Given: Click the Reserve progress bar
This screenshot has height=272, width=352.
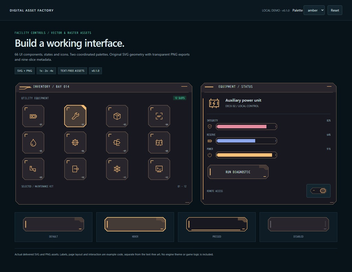Looking at the screenshot, I should click(246, 141).
